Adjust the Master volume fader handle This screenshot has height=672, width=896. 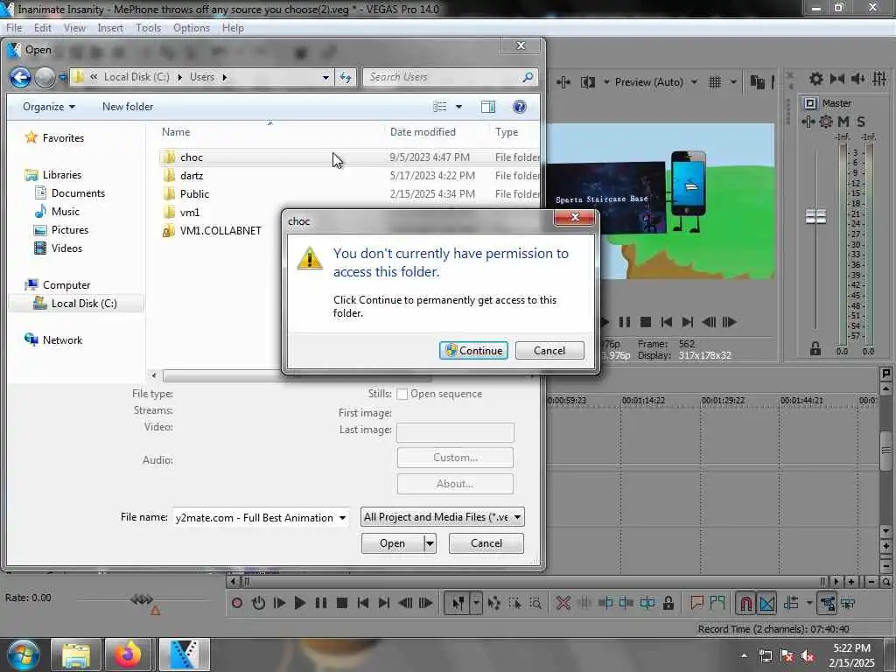click(x=815, y=217)
